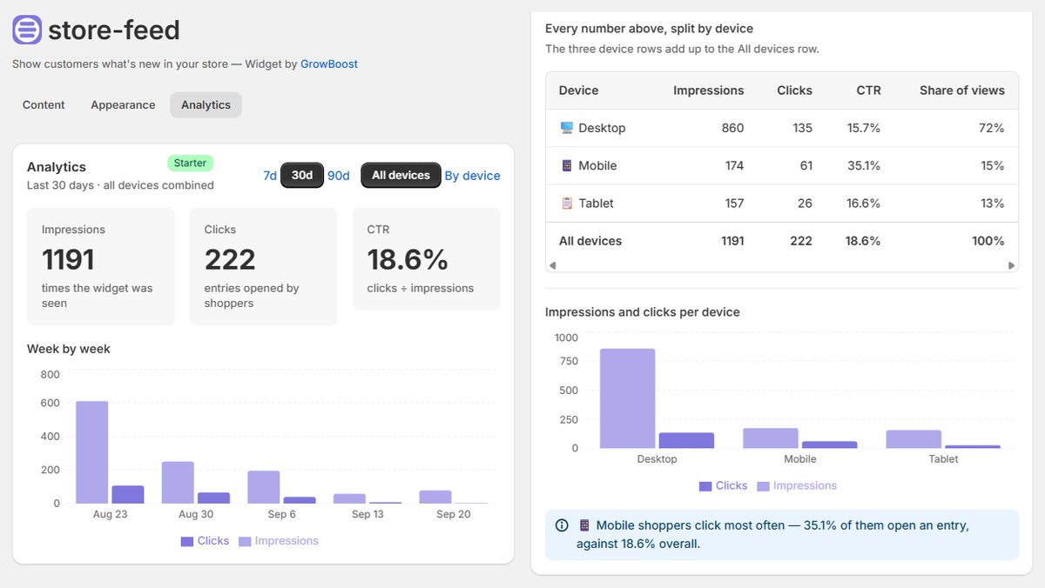The height and width of the screenshot is (588, 1045).
Task: Switch to By device view
Action: [x=473, y=176]
